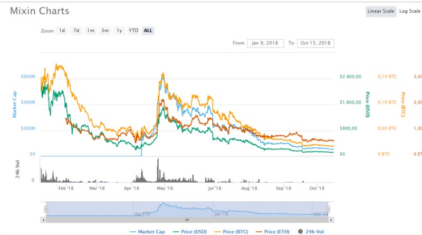
Task: Switch chart to Log Scale
Action: tap(410, 11)
